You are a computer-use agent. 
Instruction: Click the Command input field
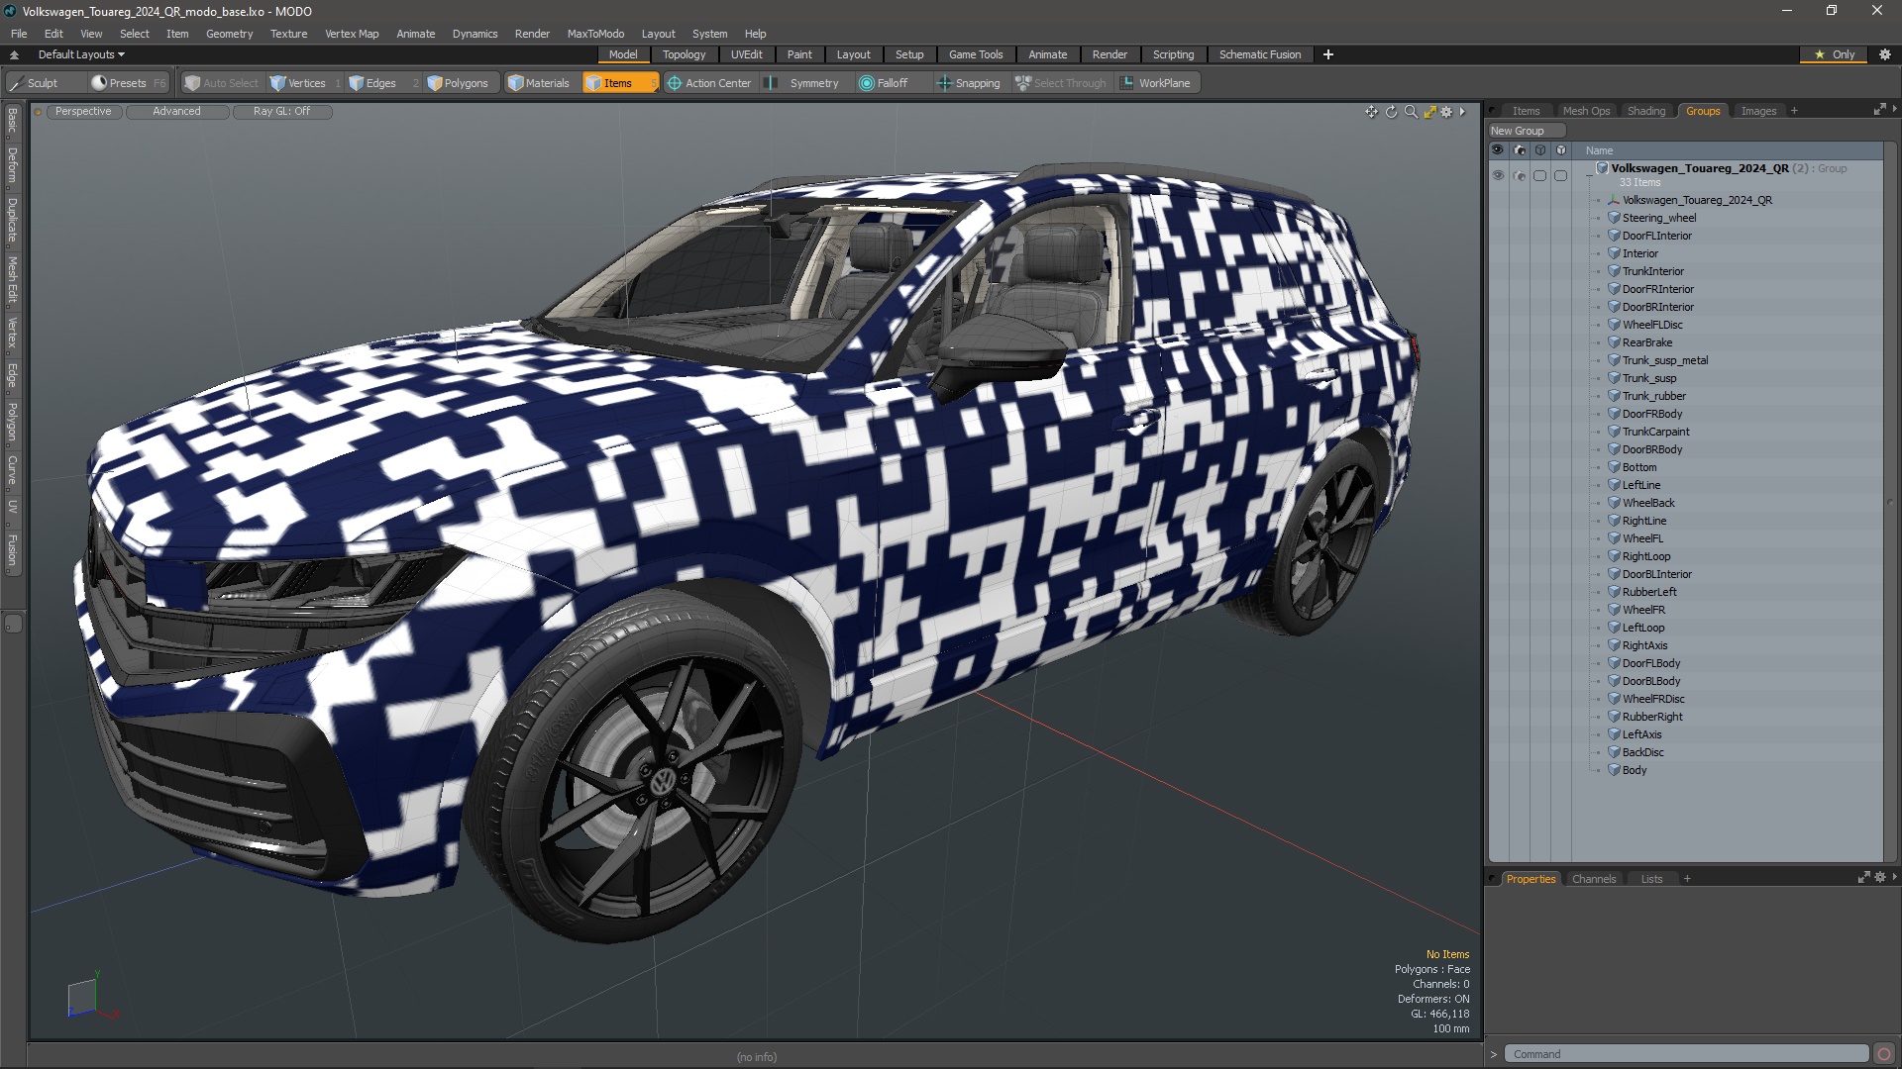1684,1054
